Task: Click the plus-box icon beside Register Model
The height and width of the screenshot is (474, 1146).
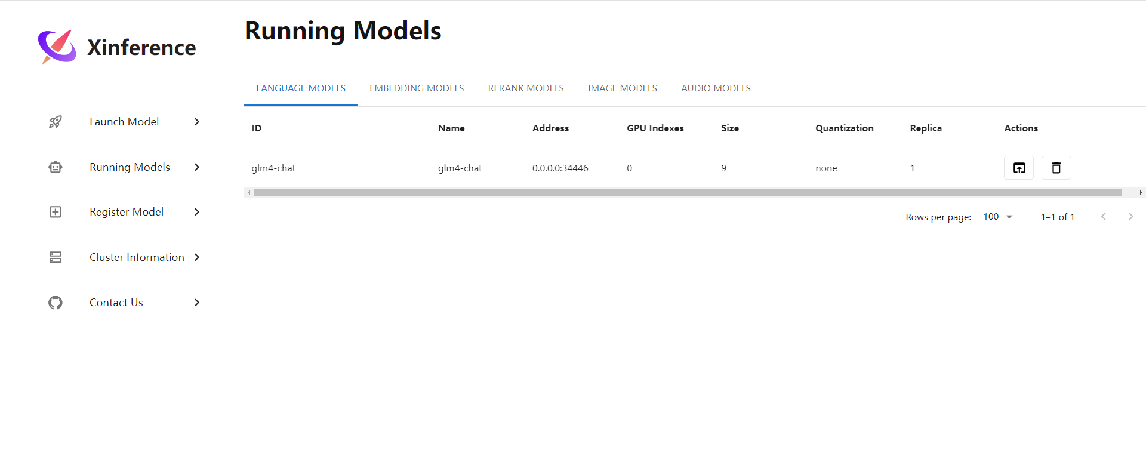Action: [56, 212]
